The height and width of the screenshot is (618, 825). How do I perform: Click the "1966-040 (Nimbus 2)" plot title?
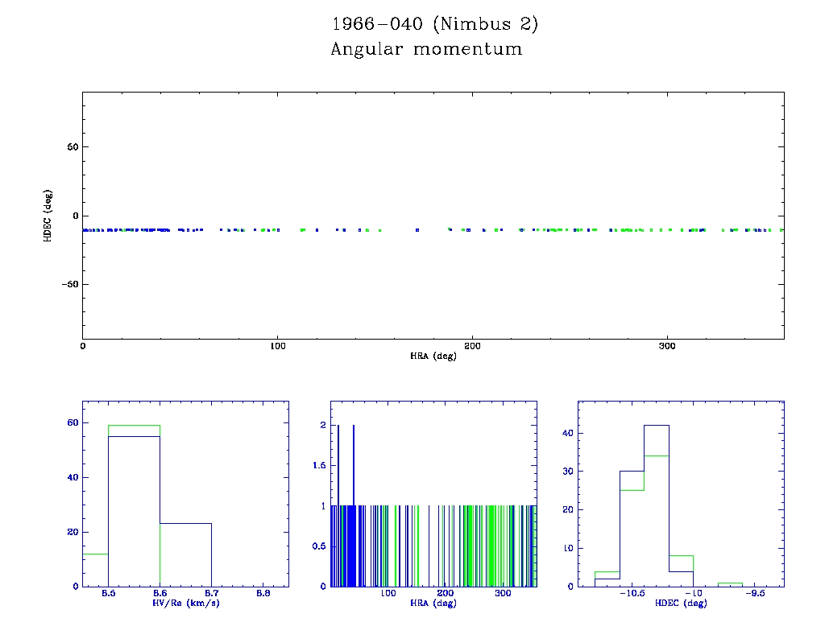[x=435, y=24]
